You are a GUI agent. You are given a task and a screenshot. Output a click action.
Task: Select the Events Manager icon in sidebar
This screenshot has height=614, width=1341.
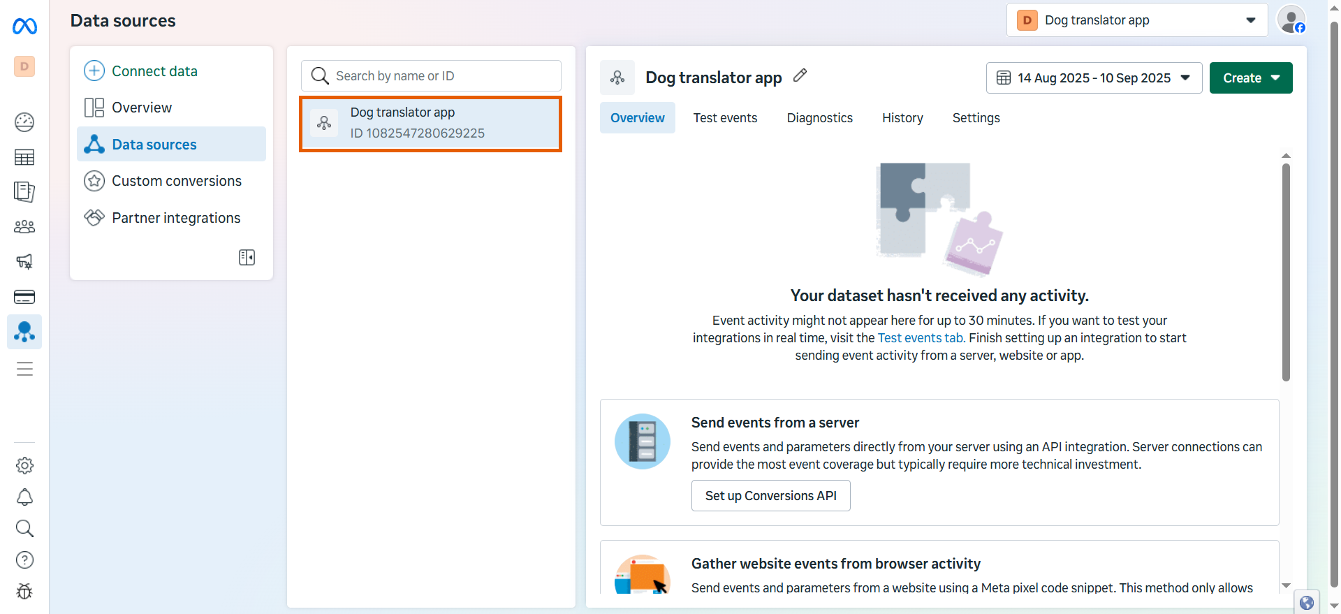click(24, 332)
